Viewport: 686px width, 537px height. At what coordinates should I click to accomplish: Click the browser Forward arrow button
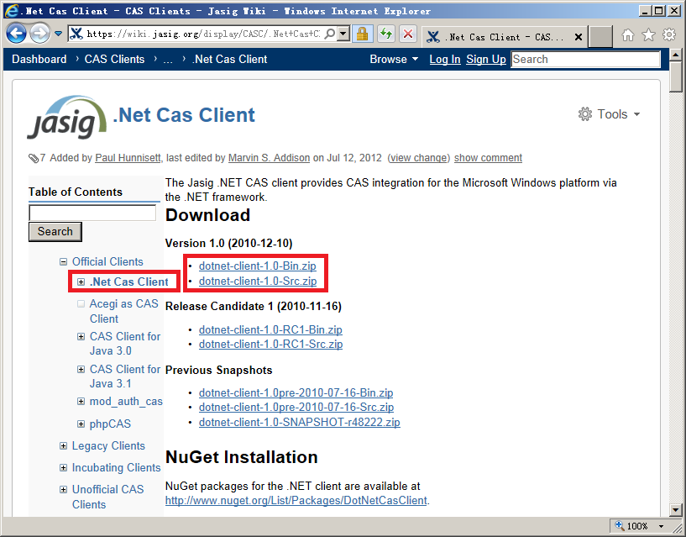39,34
